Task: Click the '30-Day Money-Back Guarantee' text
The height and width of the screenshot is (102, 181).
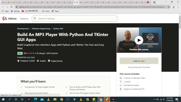Action: click(139, 67)
